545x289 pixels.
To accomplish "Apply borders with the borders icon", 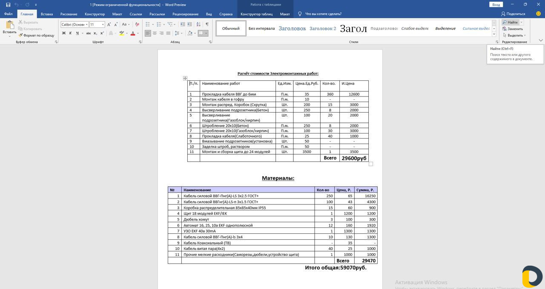I will (x=200, y=33).
